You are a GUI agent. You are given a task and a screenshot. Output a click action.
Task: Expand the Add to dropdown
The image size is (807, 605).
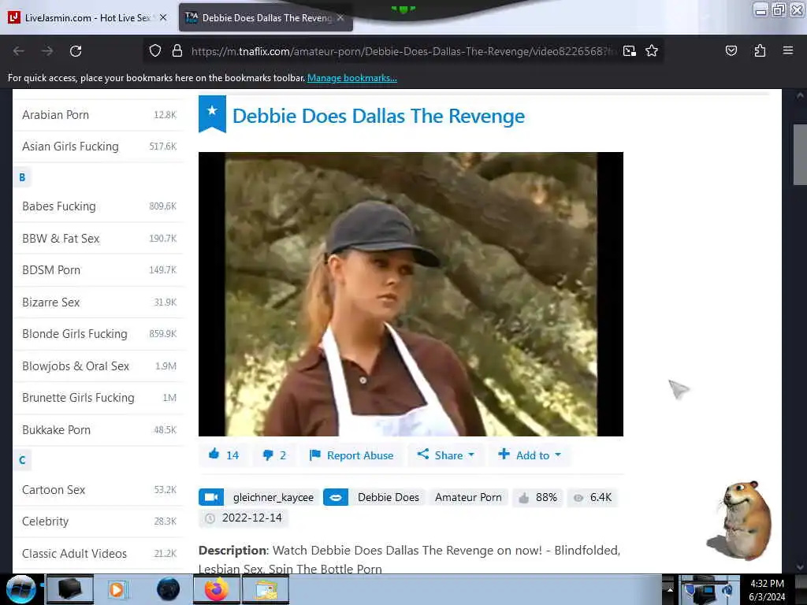tap(530, 455)
